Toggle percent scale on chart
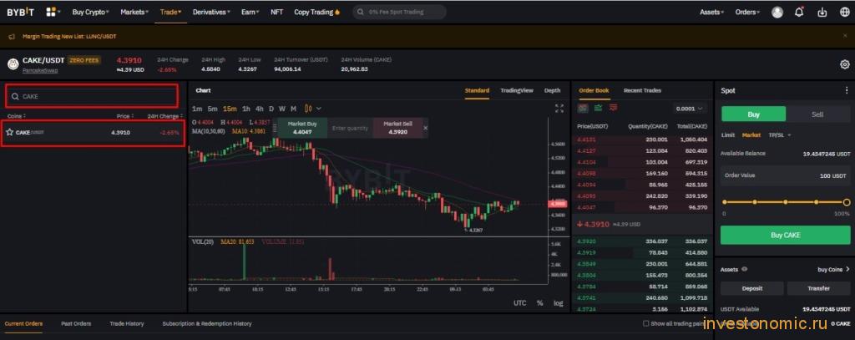Image resolution: width=855 pixels, height=340 pixels. pyautogui.click(x=539, y=303)
